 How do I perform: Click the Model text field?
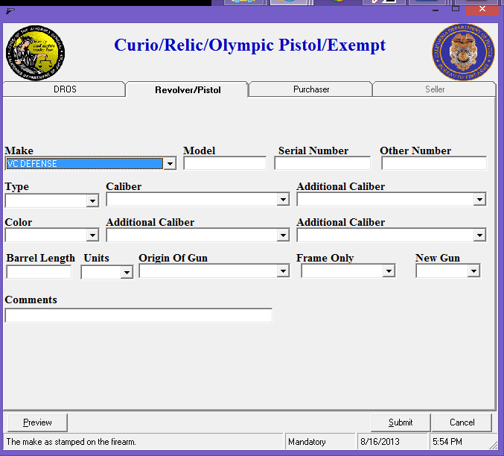224,163
